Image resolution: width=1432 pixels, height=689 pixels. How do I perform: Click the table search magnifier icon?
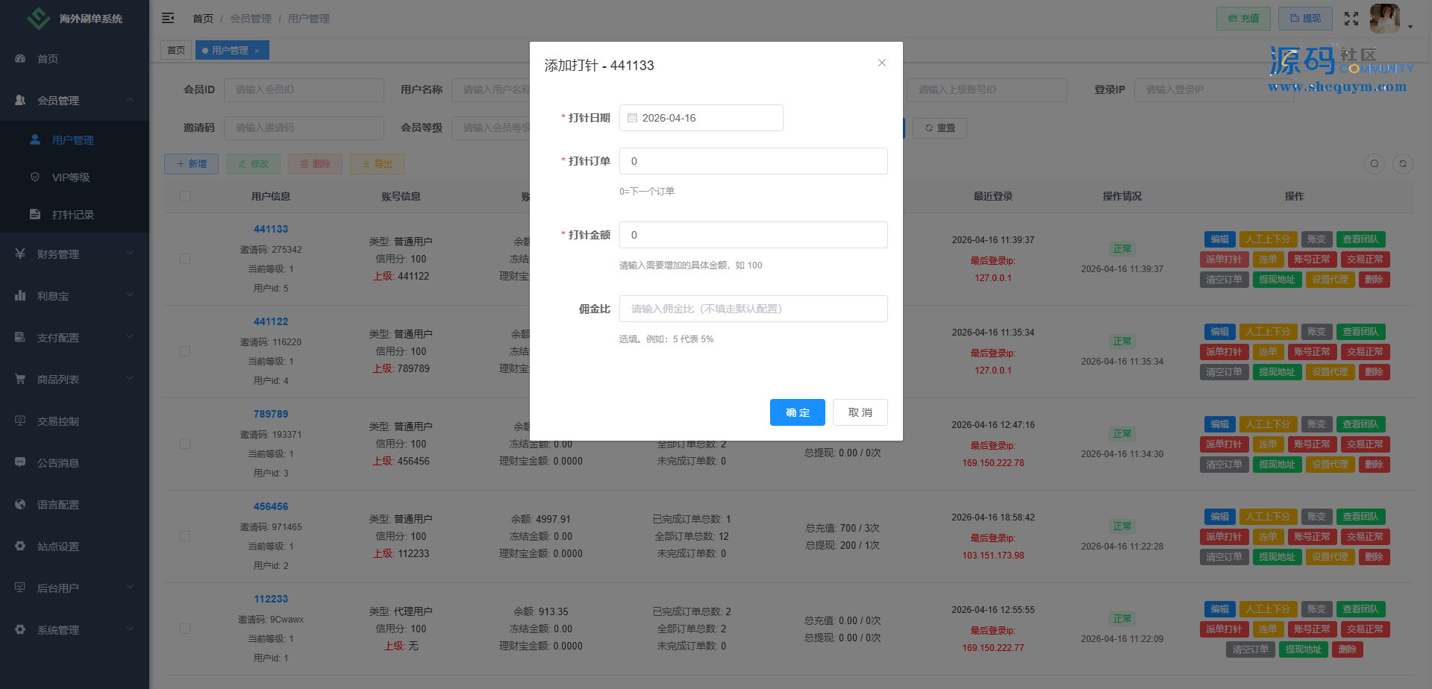(1375, 164)
